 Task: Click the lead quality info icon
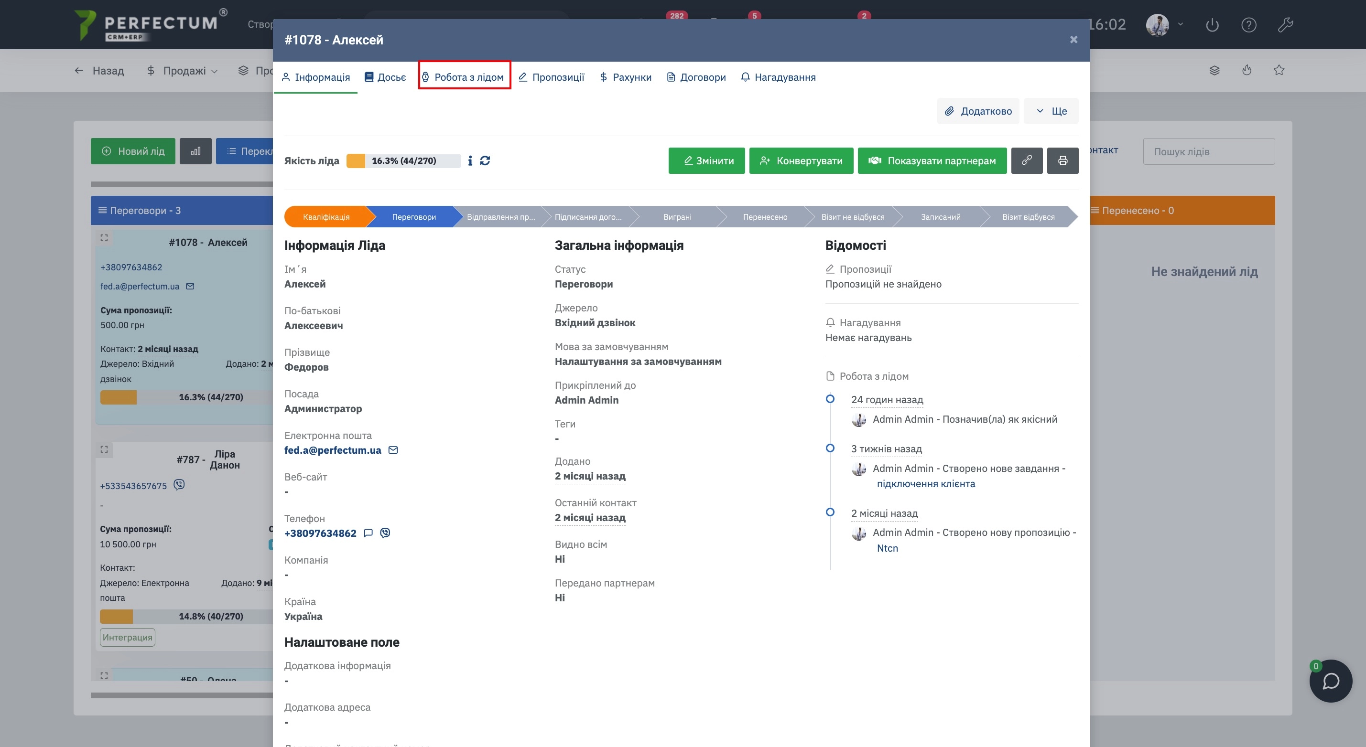[470, 160]
